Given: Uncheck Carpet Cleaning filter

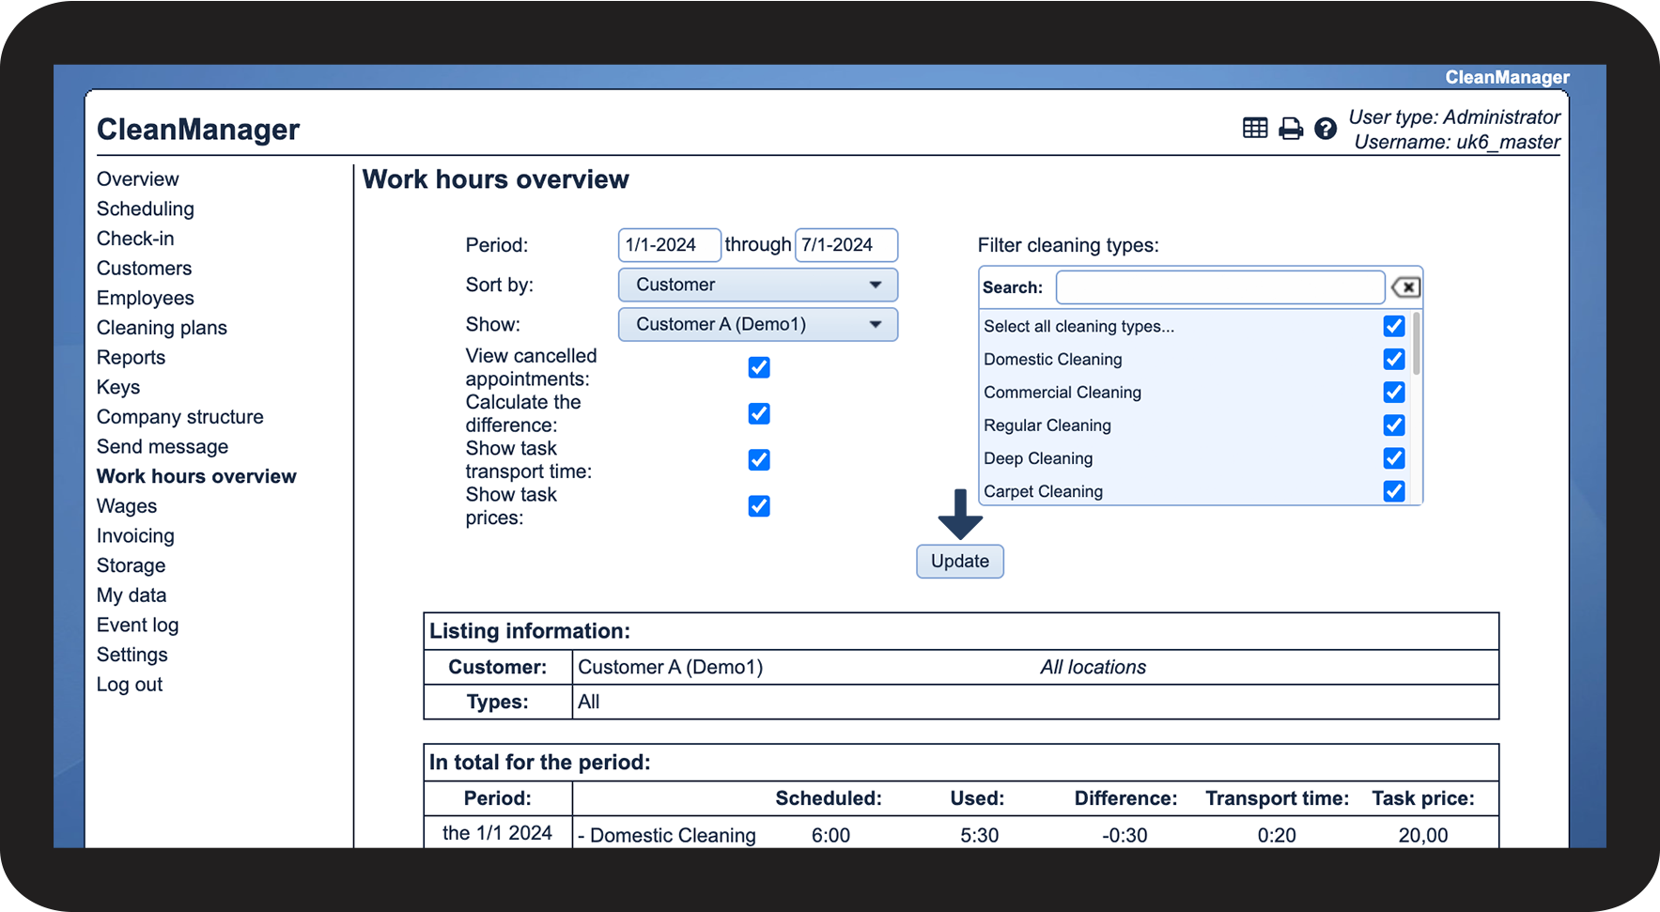Looking at the screenshot, I should 1394,491.
